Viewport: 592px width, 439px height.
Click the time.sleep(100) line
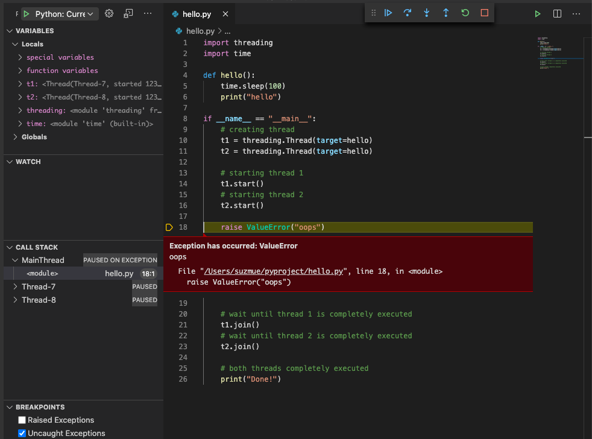coord(253,86)
